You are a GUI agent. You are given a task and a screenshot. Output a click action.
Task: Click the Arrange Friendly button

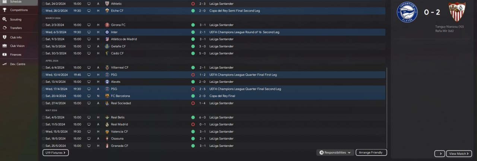tap(371, 152)
